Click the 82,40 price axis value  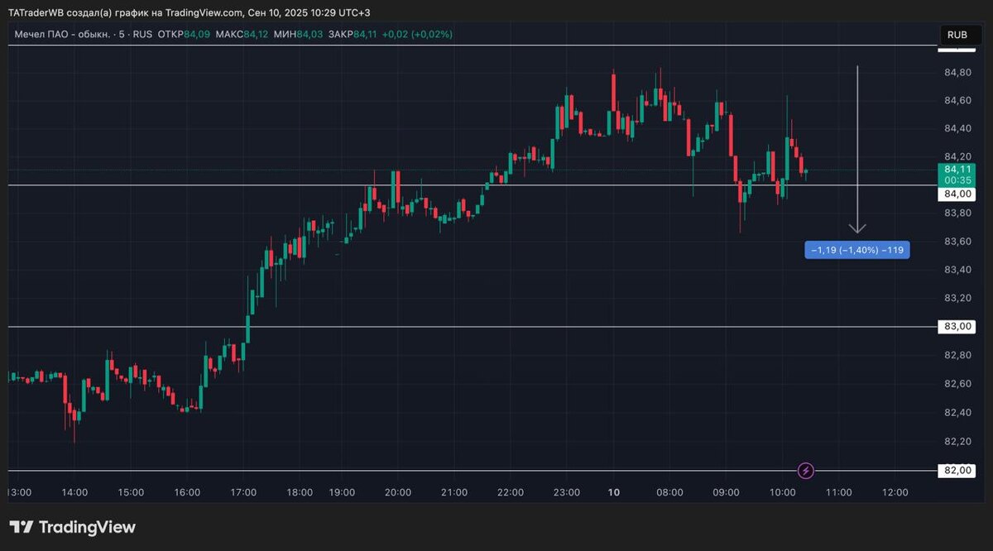[x=957, y=412]
